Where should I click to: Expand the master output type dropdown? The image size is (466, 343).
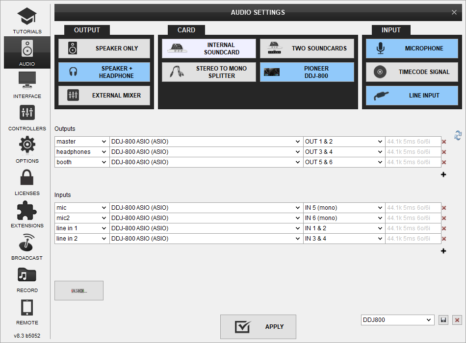coord(82,142)
